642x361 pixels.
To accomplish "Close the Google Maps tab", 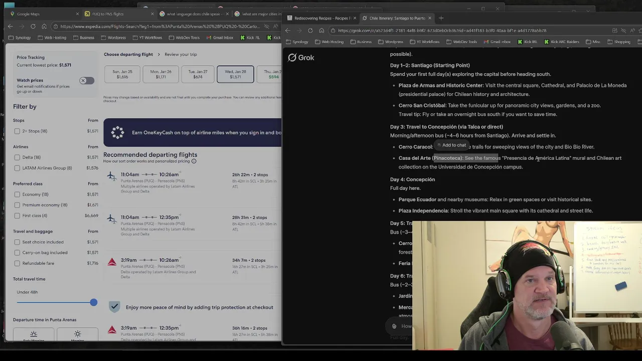I will point(77,14).
